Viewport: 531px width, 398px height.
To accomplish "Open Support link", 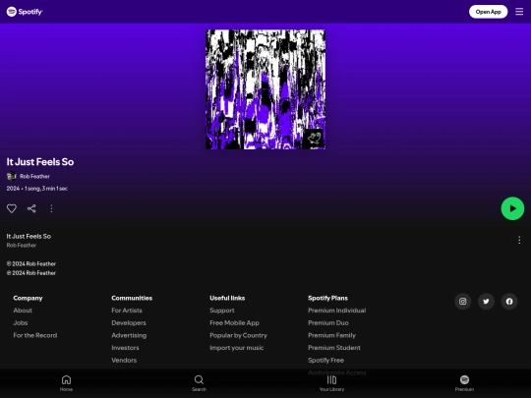I will pyautogui.click(x=222, y=311).
